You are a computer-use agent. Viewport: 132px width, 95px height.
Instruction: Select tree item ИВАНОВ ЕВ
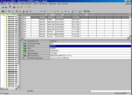click(12, 33)
